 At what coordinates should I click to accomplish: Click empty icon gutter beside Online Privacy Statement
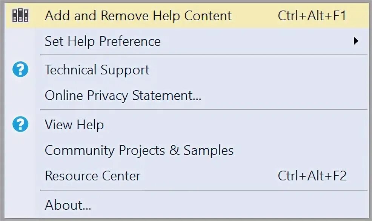point(20,95)
